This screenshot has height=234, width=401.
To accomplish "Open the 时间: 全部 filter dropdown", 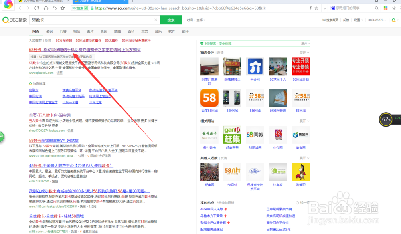I will tap(196, 20).
